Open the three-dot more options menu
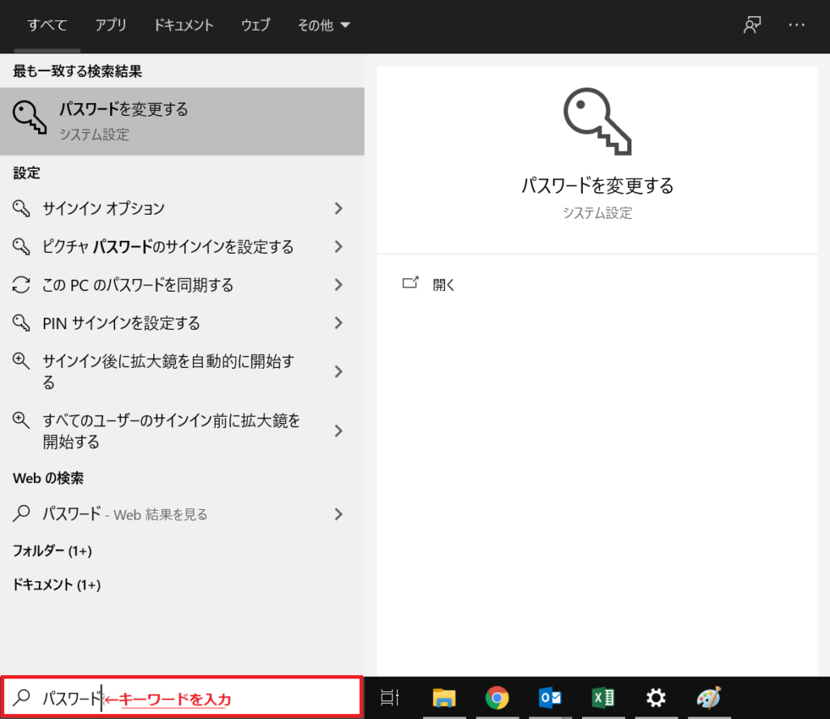Screen dimensions: 830x719 796,25
